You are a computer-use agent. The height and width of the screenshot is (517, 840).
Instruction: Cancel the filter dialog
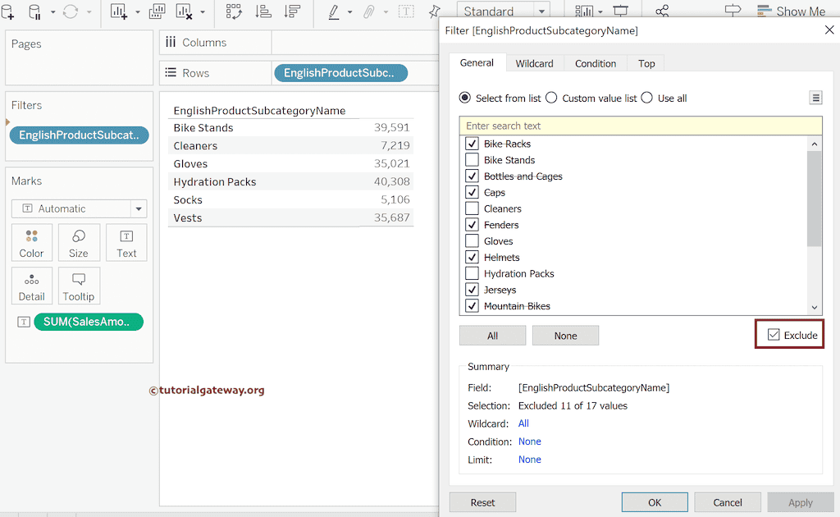click(x=728, y=502)
